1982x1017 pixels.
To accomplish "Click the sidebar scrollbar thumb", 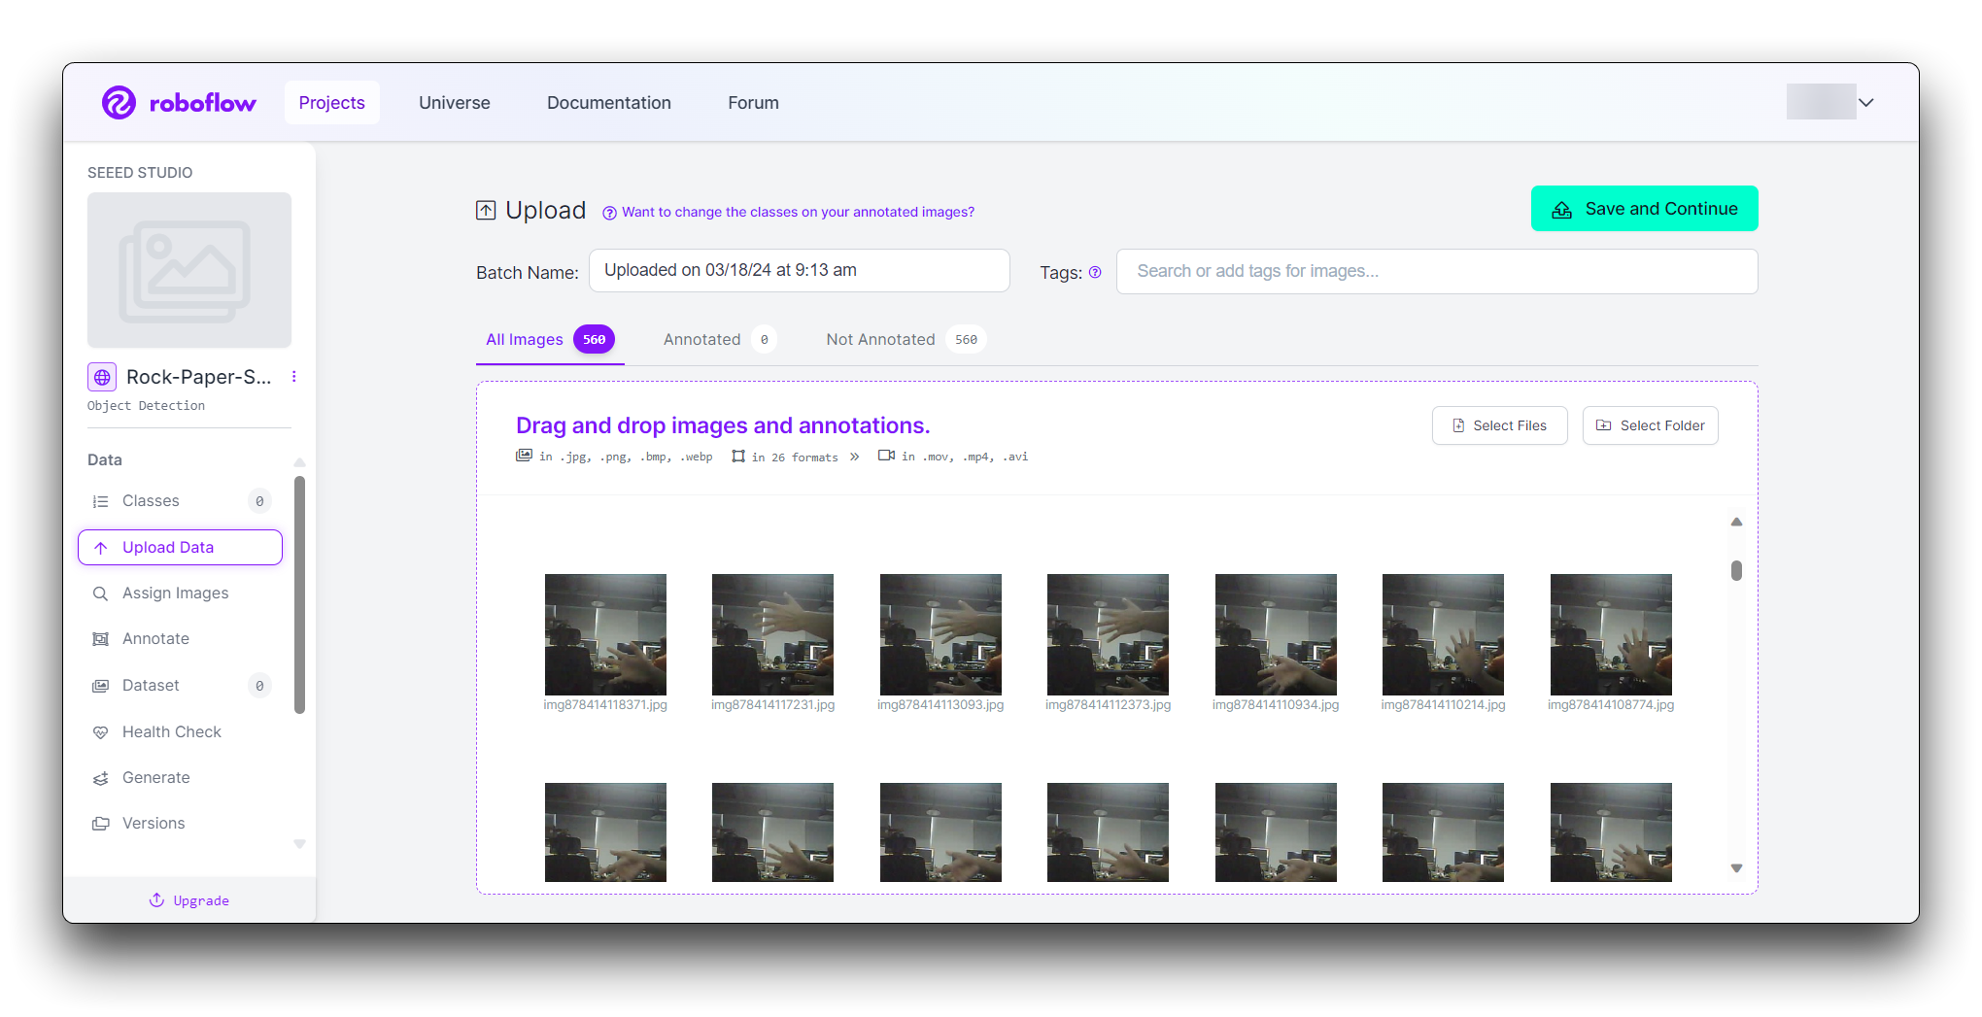I will pos(299,594).
